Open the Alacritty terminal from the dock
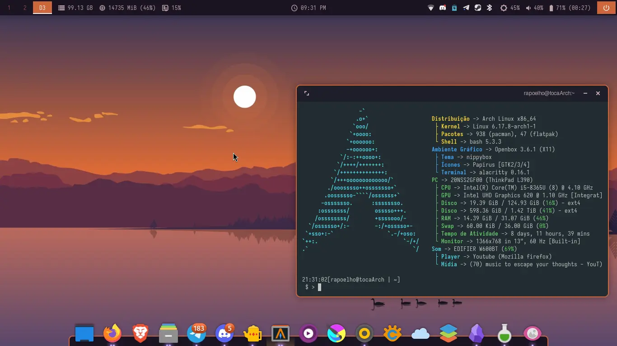The width and height of the screenshot is (617, 346). point(280,333)
